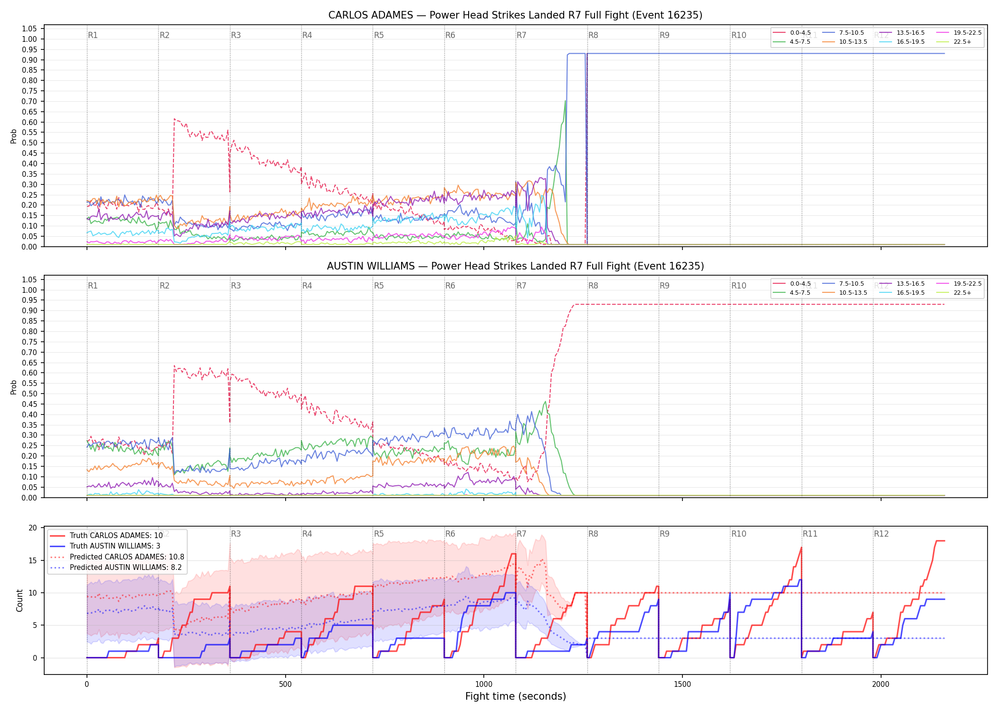Click the '15' tick on Count axis
The height and width of the screenshot is (713, 998).
33,560
